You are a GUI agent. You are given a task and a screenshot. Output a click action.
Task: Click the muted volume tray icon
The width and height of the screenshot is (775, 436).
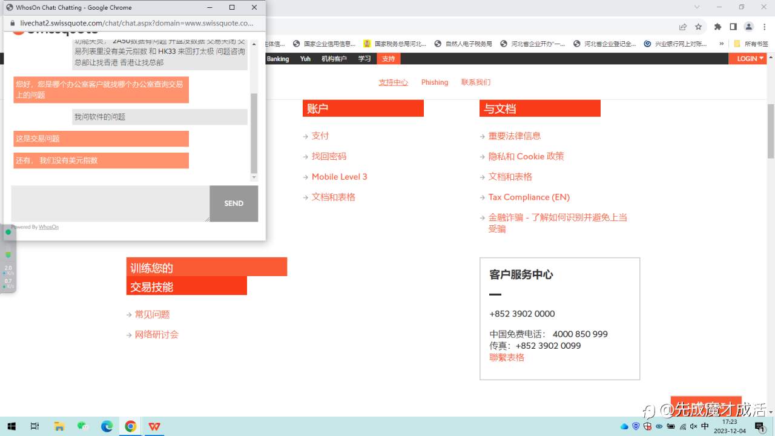click(693, 426)
